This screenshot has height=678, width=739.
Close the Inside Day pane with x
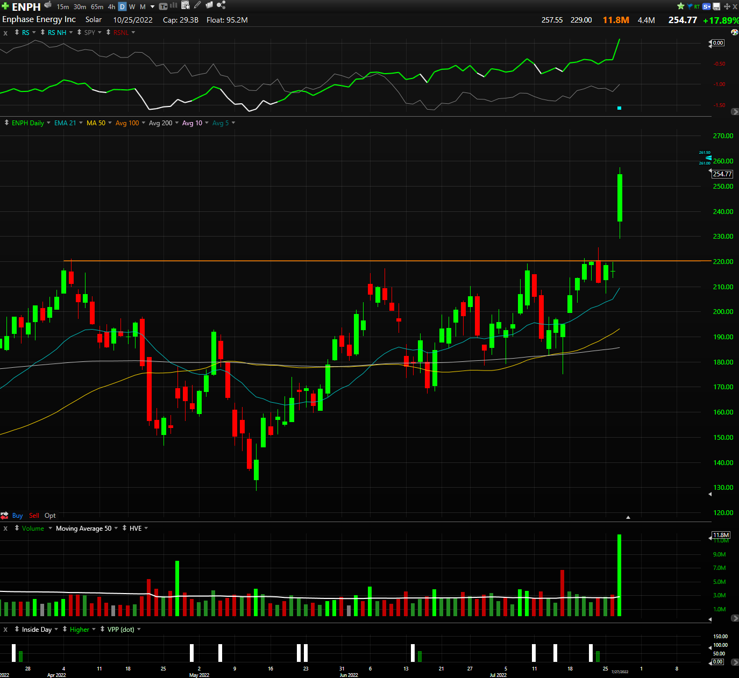5,630
